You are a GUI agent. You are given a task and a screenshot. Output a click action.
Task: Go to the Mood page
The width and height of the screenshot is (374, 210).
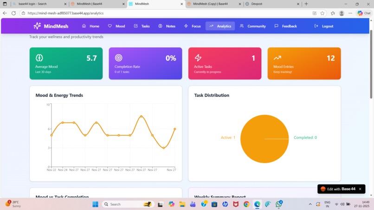[116, 26]
